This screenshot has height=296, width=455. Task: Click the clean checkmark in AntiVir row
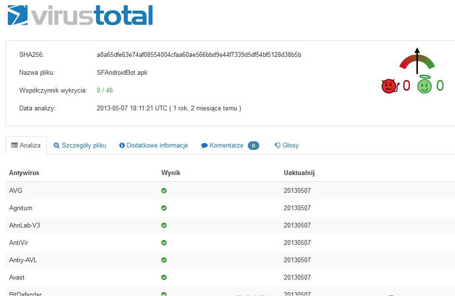coord(164,242)
